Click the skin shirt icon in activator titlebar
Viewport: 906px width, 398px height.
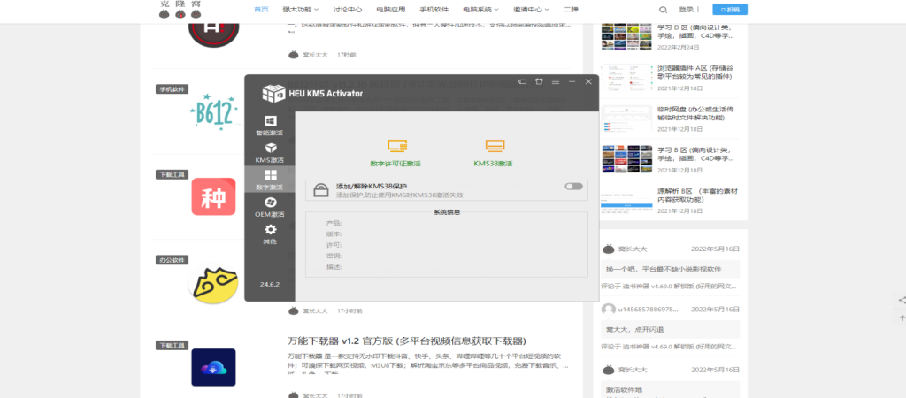coord(539,82)
